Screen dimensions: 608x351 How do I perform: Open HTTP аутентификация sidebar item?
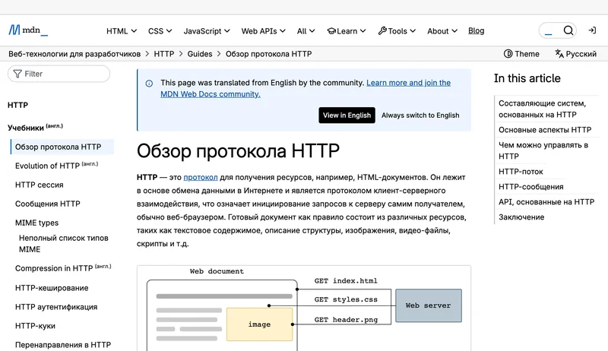click(56, 307)
